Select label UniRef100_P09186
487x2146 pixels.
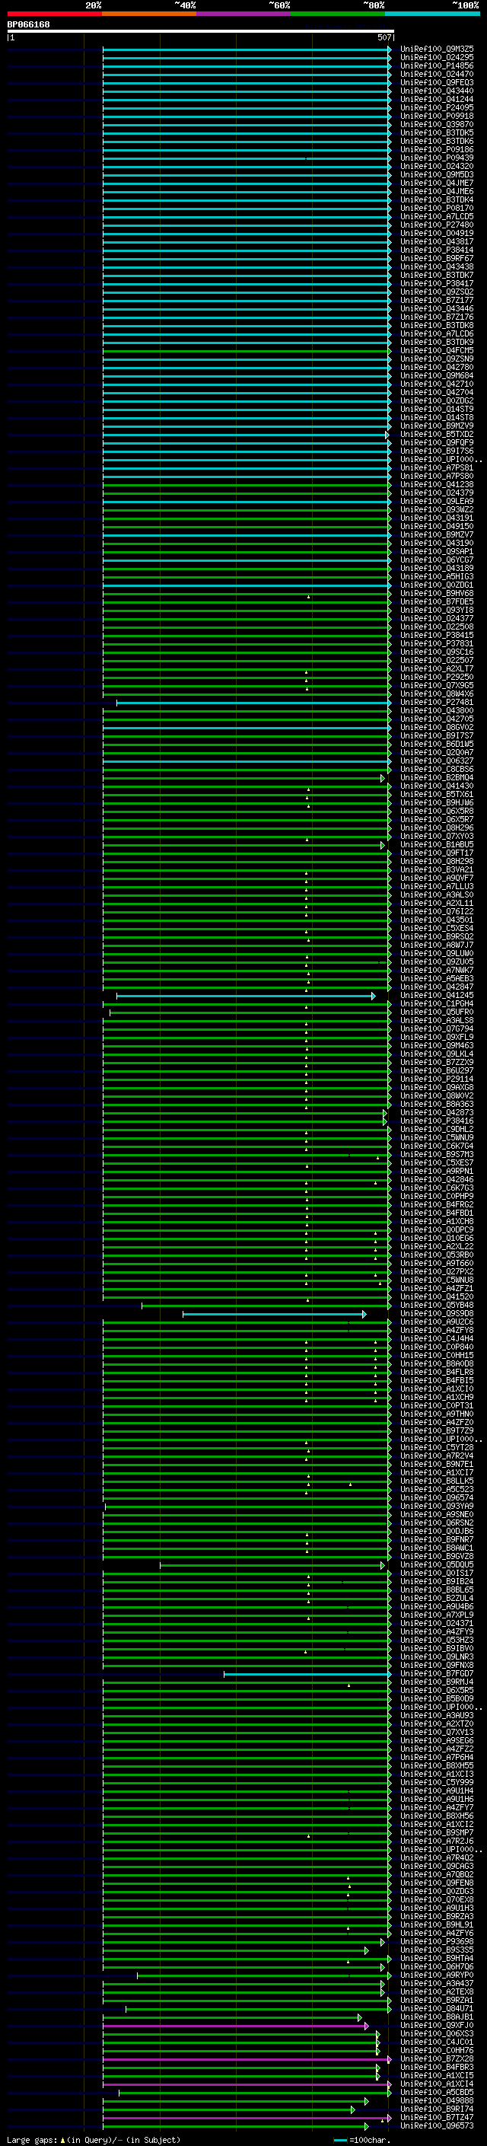tap(437, 149)
